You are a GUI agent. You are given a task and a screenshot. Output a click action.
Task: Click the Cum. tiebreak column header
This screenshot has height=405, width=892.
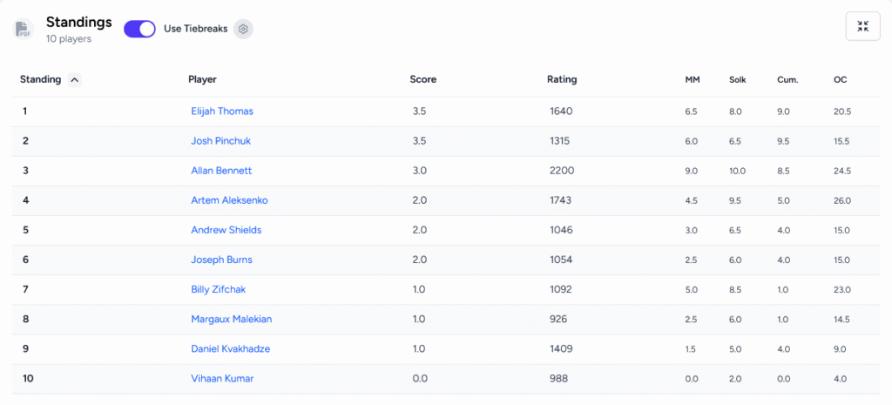(x=787, y=80)
